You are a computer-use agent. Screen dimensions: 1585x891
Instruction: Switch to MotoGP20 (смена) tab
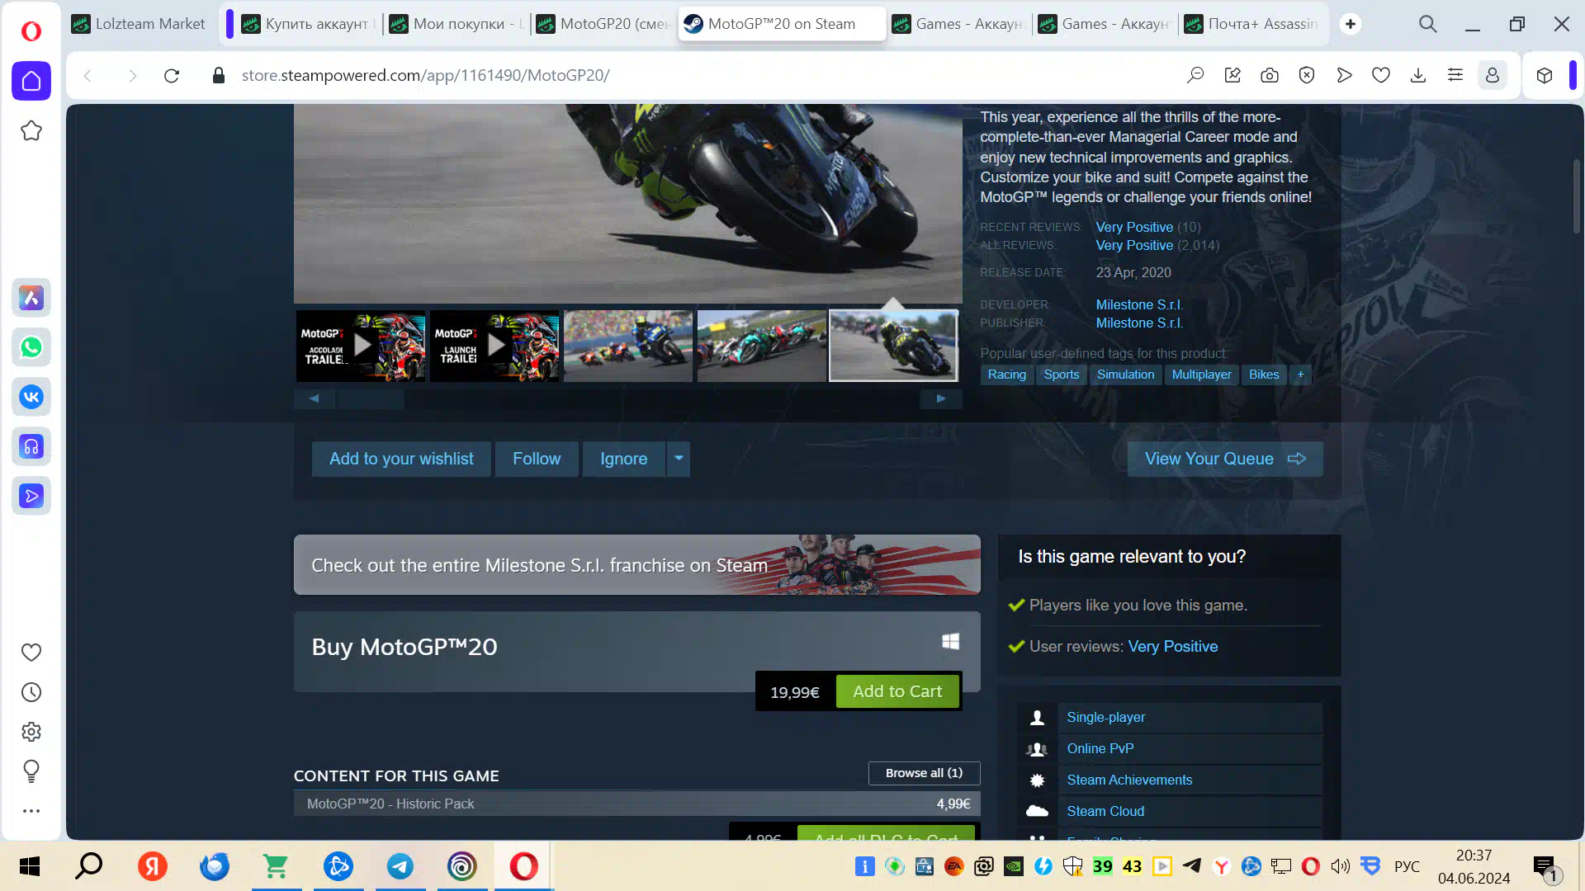click(x=603, y=24)
